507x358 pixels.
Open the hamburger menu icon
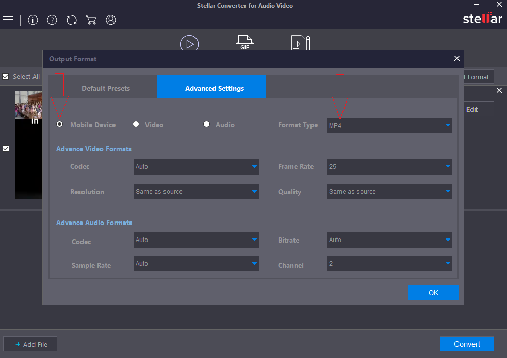click(8, 20)
